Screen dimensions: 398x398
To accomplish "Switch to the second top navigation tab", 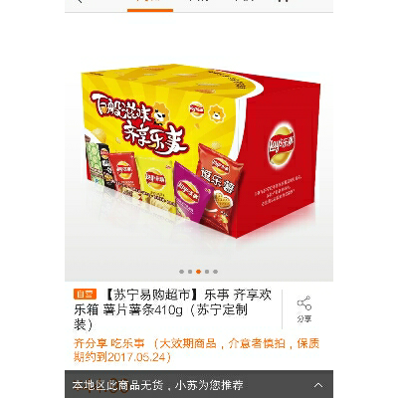I will pyautogui.click(x=198, y=2).
